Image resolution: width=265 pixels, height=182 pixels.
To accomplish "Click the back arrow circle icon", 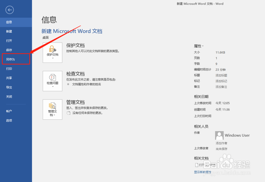I will pyautogui.click(x=10, y=10).
